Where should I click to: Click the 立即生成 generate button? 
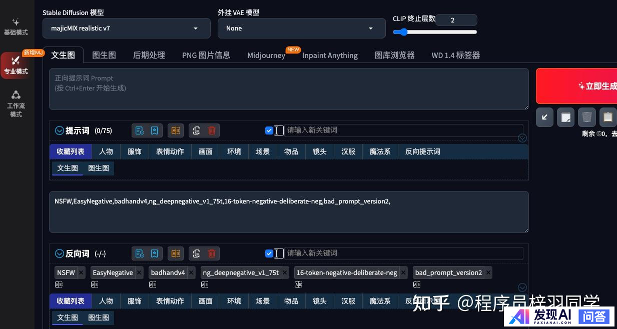(x=576, y=86)
